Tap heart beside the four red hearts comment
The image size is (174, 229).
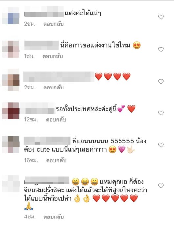(x=161, y=82)
